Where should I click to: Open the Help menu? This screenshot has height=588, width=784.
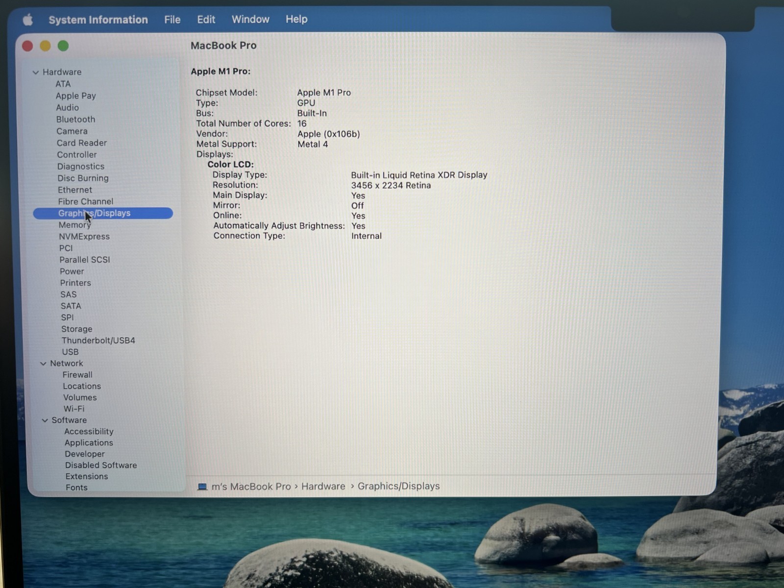[296, 19]
